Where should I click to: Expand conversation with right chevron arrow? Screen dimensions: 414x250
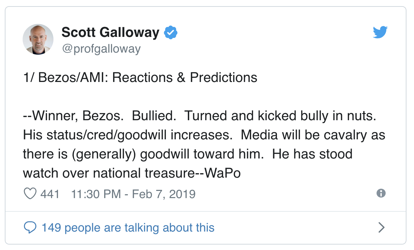381,227
